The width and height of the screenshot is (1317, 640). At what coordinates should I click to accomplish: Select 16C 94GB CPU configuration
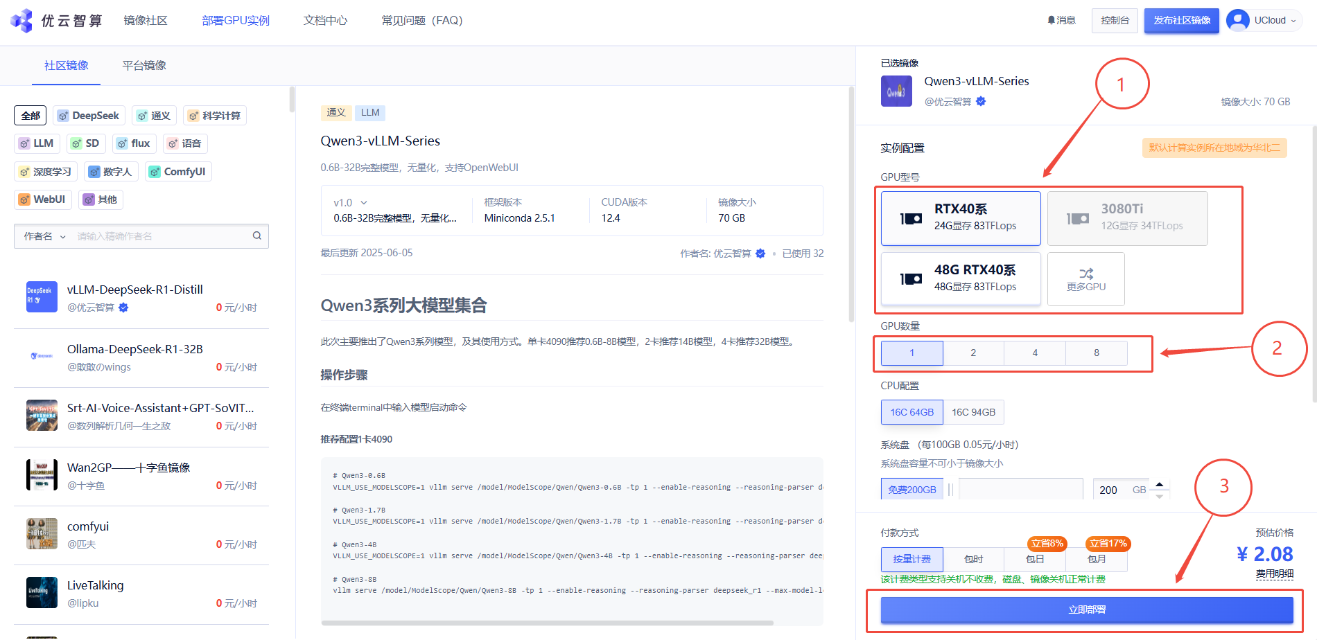click(973, 412)
